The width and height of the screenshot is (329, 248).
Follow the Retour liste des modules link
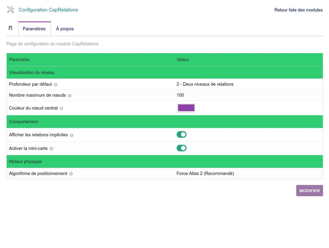(299, 10)
